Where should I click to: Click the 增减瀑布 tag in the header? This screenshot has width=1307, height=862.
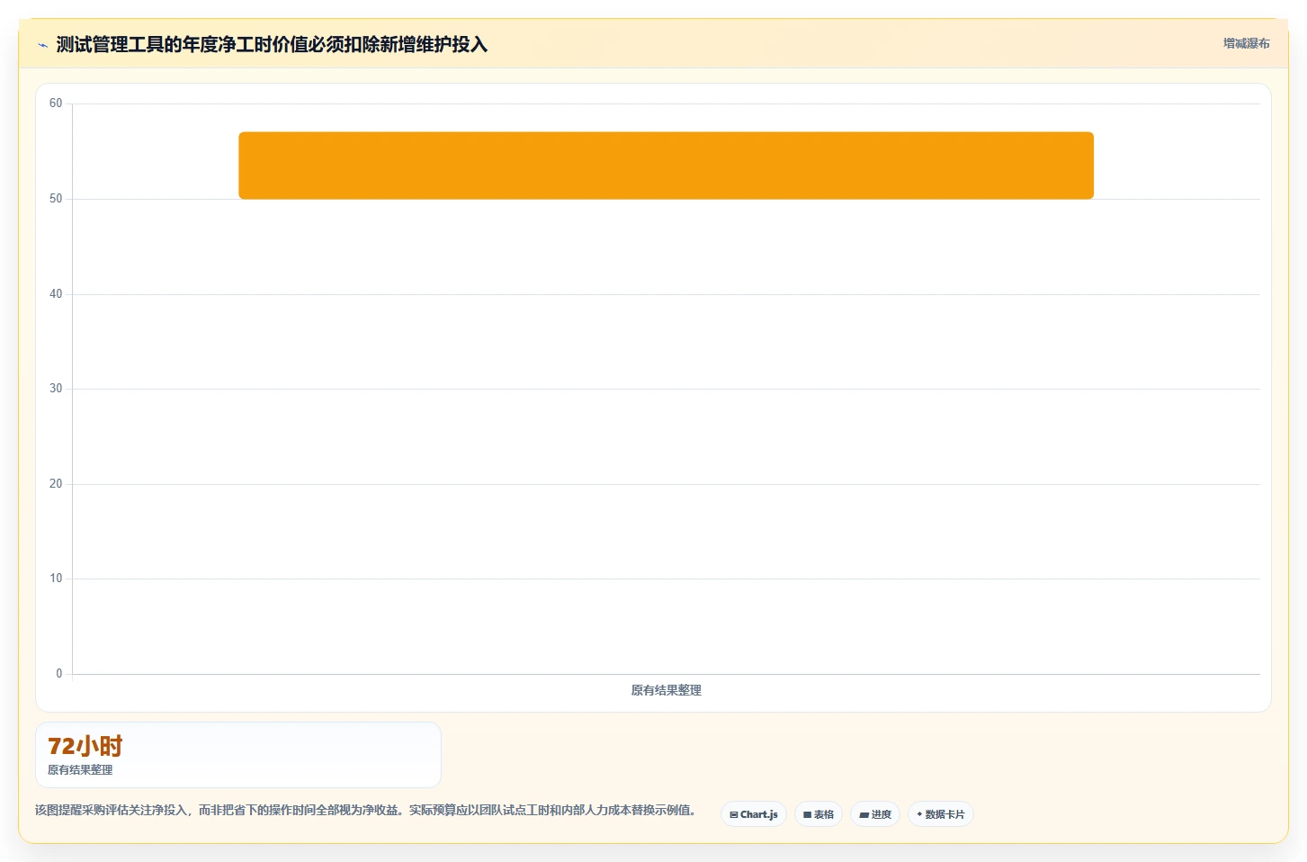coord(1246,43)
